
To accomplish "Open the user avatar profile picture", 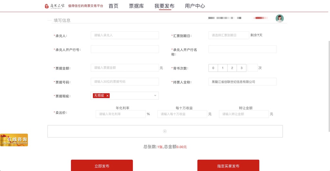I will (x=279, y=18).
